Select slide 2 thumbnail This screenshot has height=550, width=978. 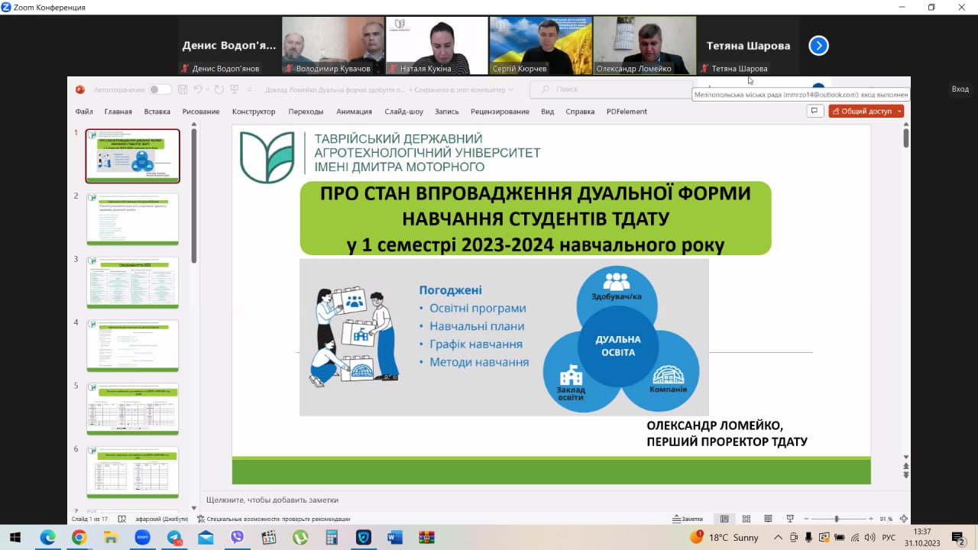pos(133,219)
